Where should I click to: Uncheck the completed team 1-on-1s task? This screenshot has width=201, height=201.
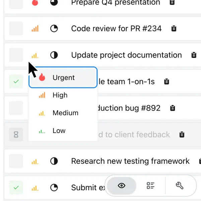click(16, 81)
